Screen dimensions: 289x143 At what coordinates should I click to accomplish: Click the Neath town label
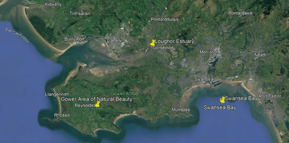pos(260,55)
